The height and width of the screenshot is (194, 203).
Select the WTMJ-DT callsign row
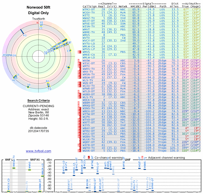pos(141,10)
